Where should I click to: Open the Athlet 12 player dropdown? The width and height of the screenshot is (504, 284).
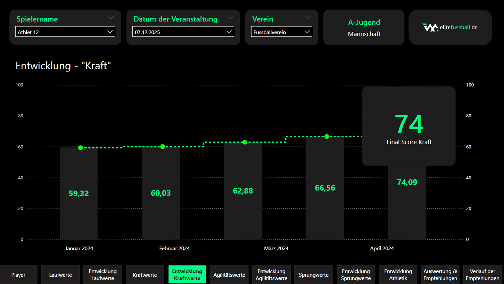[65, 32]
